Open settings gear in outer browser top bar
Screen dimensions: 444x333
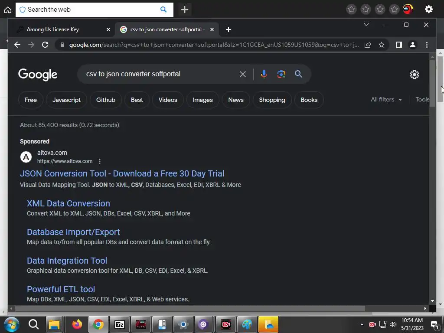pyautogui.click(x=429, y=10)
